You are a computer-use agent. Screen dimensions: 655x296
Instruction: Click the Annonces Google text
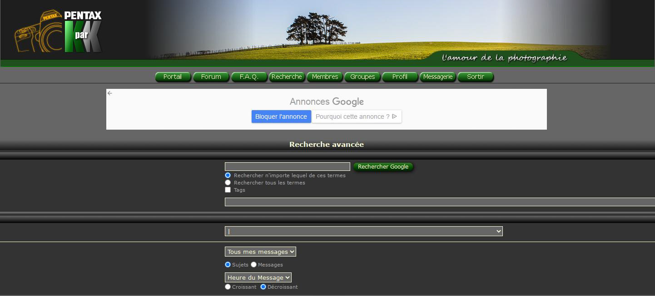327,102
